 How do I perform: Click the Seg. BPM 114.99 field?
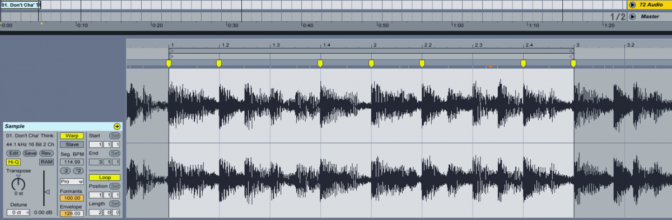(x=72, y=161)
